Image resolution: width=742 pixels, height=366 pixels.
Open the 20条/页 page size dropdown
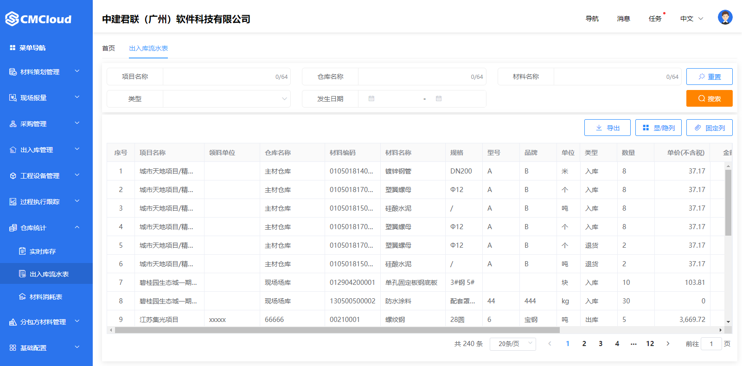(512, 344)
